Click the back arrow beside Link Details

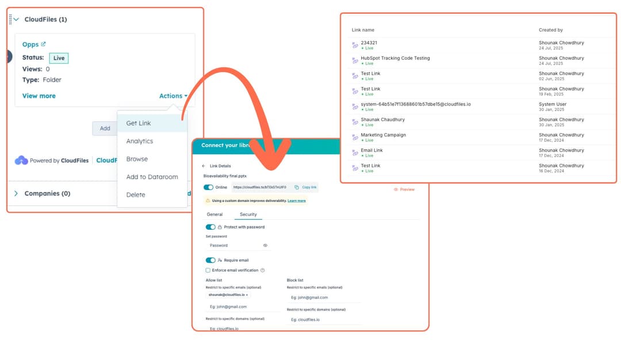204,166
